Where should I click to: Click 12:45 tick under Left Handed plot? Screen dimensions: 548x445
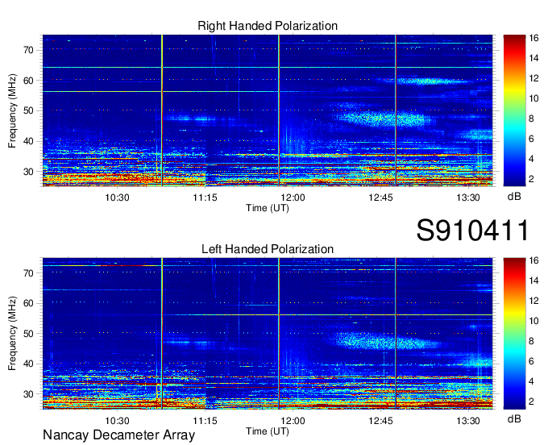380,421
